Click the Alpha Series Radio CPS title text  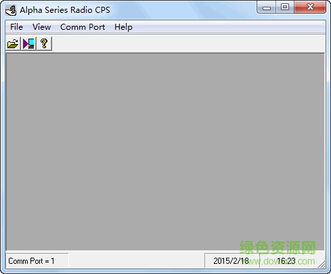pos(65,10)
